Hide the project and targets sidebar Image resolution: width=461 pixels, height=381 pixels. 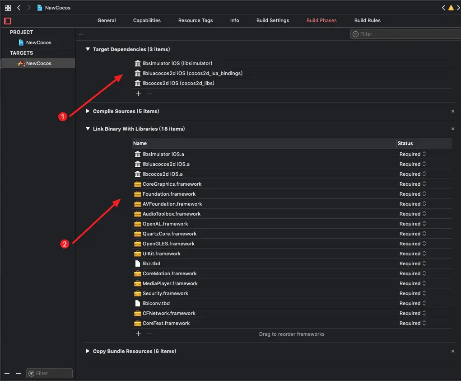[x=7, y=21]
